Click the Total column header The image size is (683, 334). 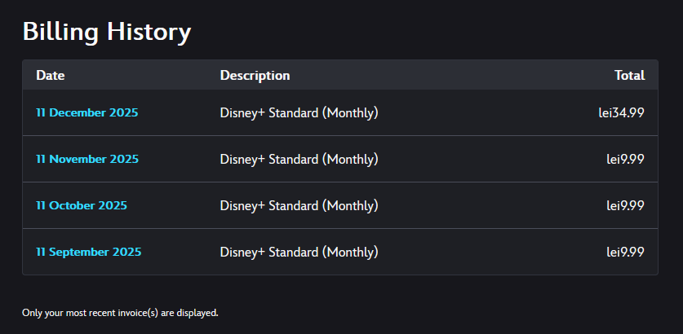(629, 75)
